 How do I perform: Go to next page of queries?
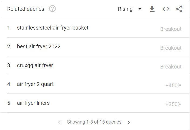tap(129, 122)
